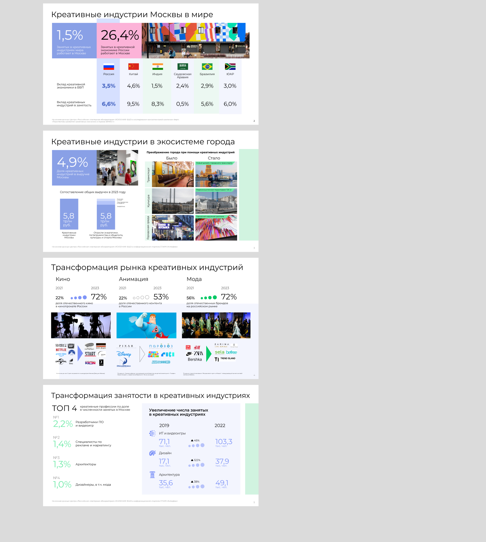Click the Brazil flag icon

tap(207, 67)
